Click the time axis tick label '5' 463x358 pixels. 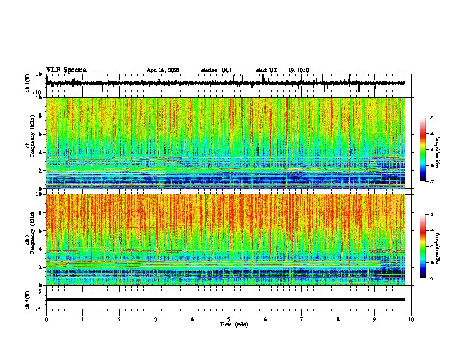click(229, 319)
